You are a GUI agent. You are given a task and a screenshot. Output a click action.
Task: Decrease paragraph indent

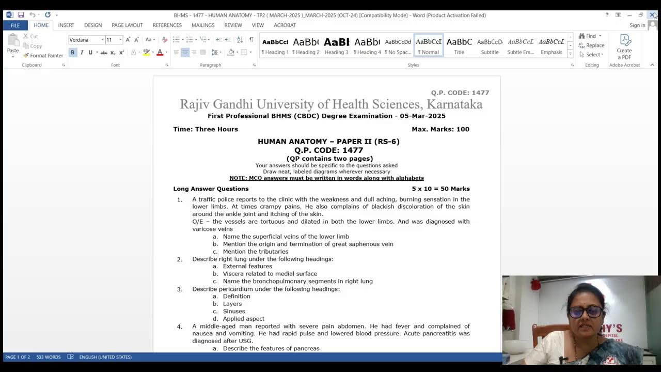219,40
